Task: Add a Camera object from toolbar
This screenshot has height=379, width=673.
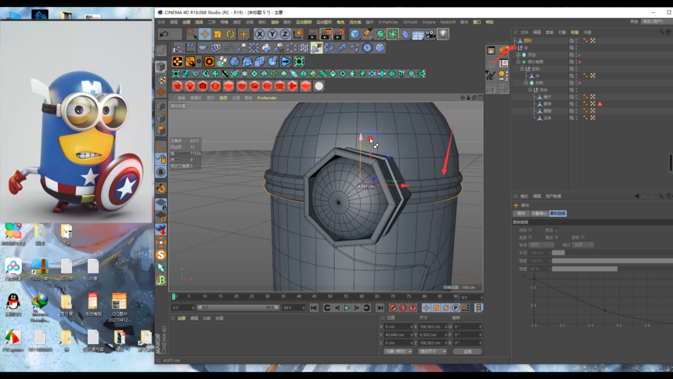Action: [431, 34]
